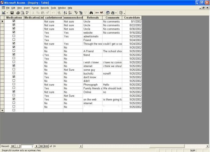Open the Window menu
The width and height of the screenshot is (210, 152).
[62, 8]
